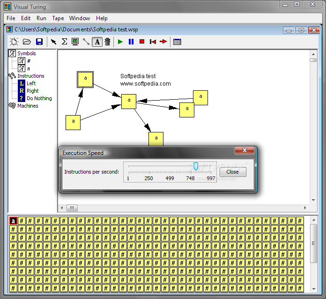Image resolution: width=326 pixels, height=299 pixels.
Task: Select the arrow pointer tool
Action: [54, 42]
